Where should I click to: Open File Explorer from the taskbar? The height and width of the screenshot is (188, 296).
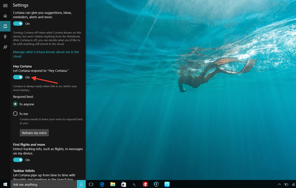[113, 184]
